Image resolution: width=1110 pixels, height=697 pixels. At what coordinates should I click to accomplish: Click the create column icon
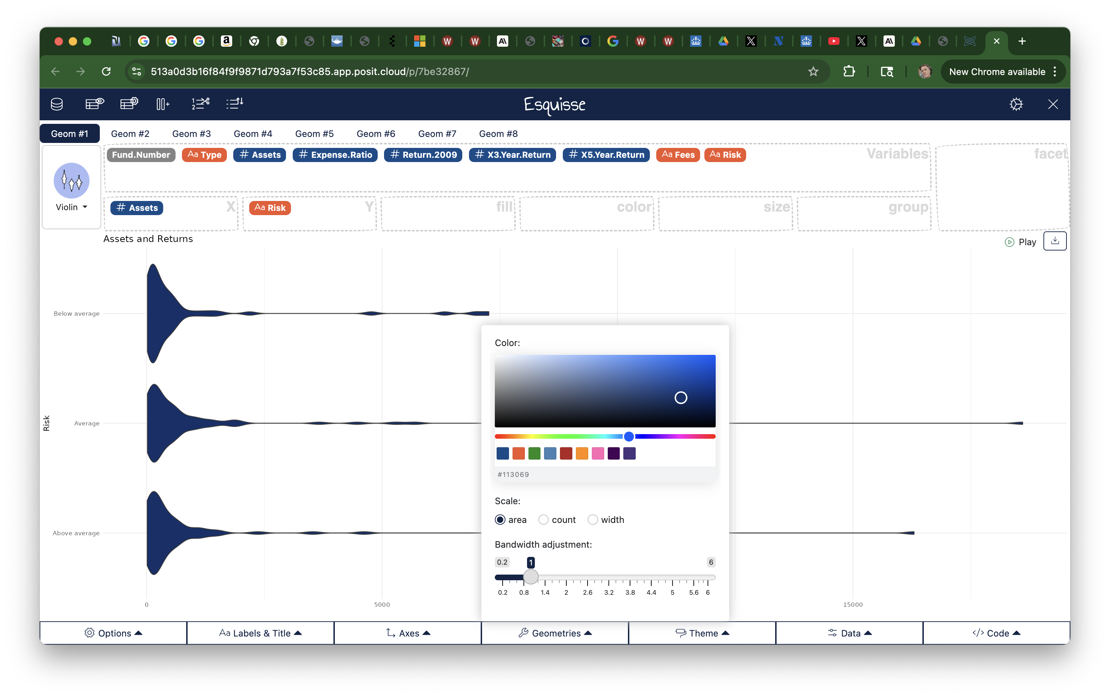[163, 104]
